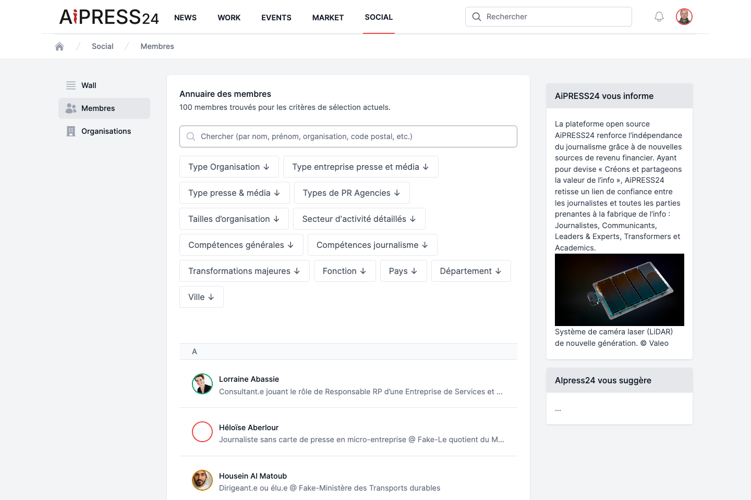This screenshot has height=500, width=751.
Task: Click the user profile avatar in header
Action: 684,17
